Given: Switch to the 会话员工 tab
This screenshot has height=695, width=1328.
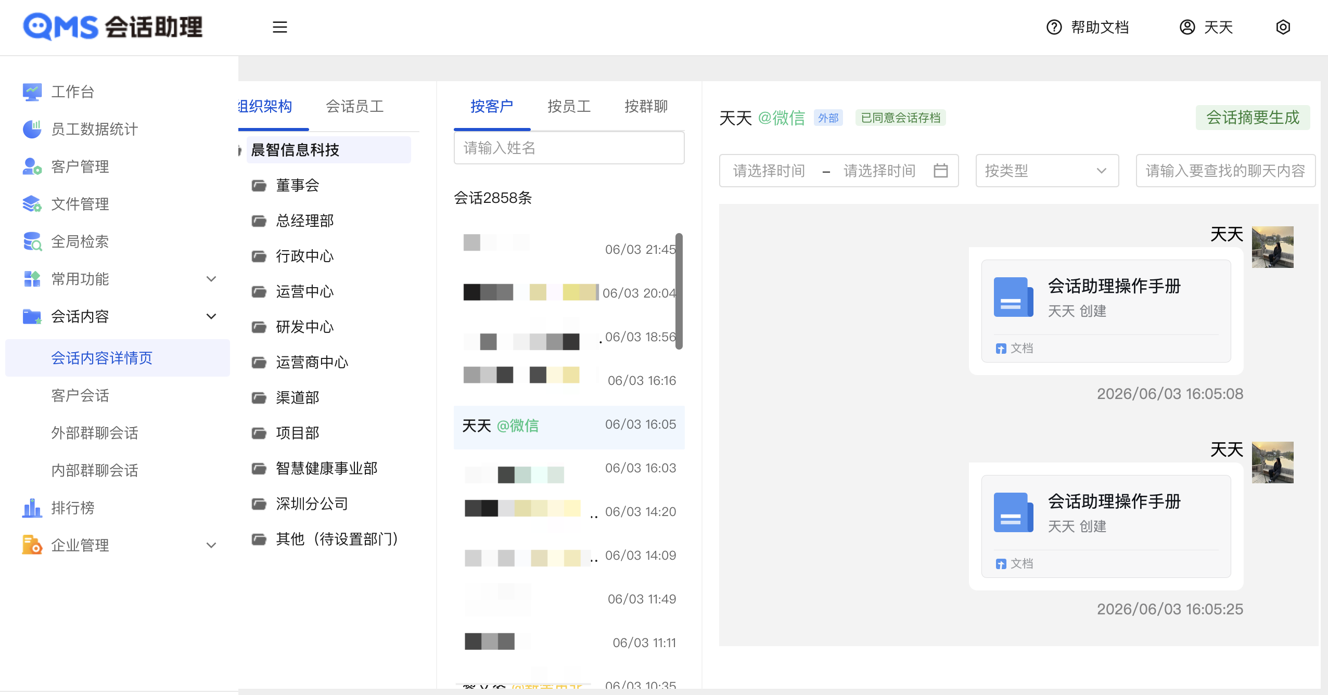Looking at the screenshot, I should 355,107.
